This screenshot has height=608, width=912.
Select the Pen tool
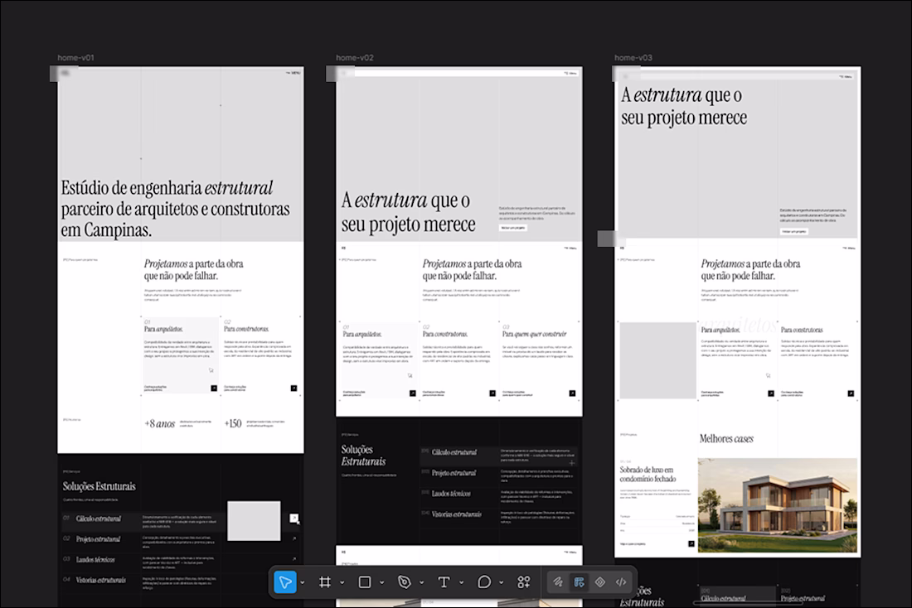pyautogui.click(x=405, y=582)
